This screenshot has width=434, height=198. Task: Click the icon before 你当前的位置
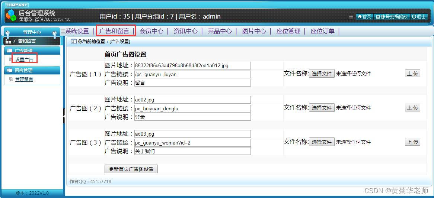click(74, 42)
